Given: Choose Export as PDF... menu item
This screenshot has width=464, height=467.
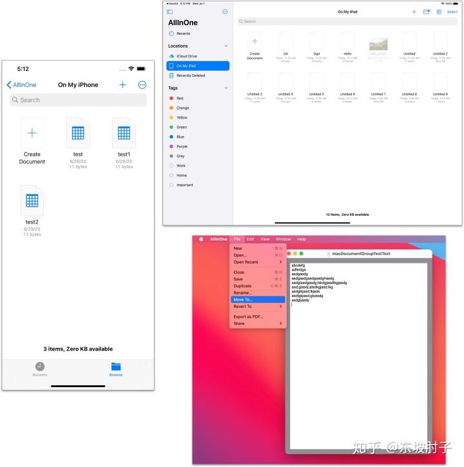Looking at the screenshot, I should pyautogui.click(x=258, y=317).
